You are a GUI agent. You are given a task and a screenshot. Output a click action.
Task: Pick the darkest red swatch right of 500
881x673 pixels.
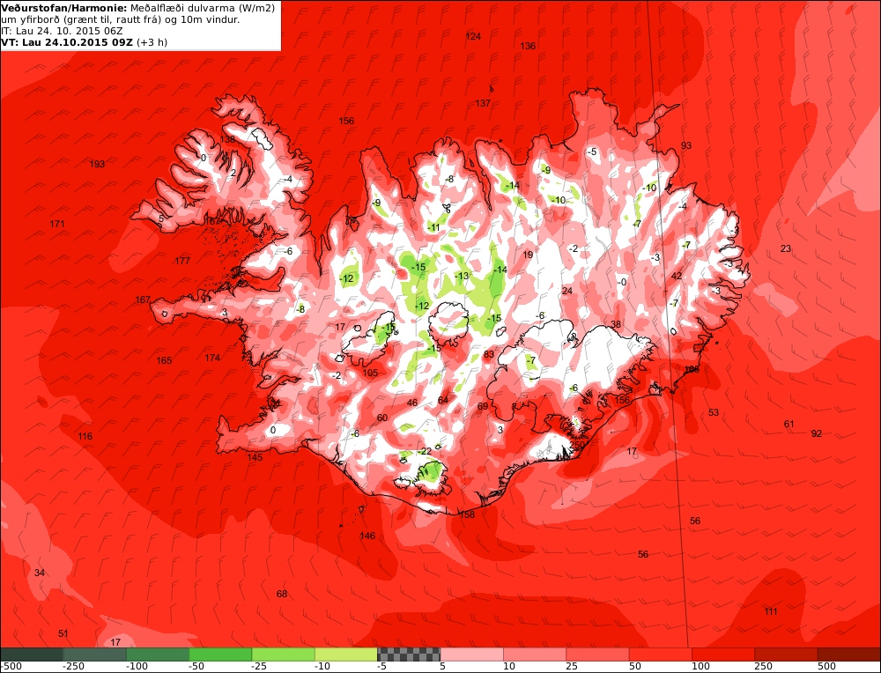click(849, 654)
